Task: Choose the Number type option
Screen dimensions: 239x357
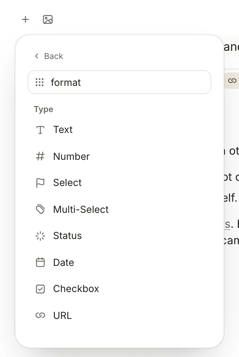Action: coord(119,156)
